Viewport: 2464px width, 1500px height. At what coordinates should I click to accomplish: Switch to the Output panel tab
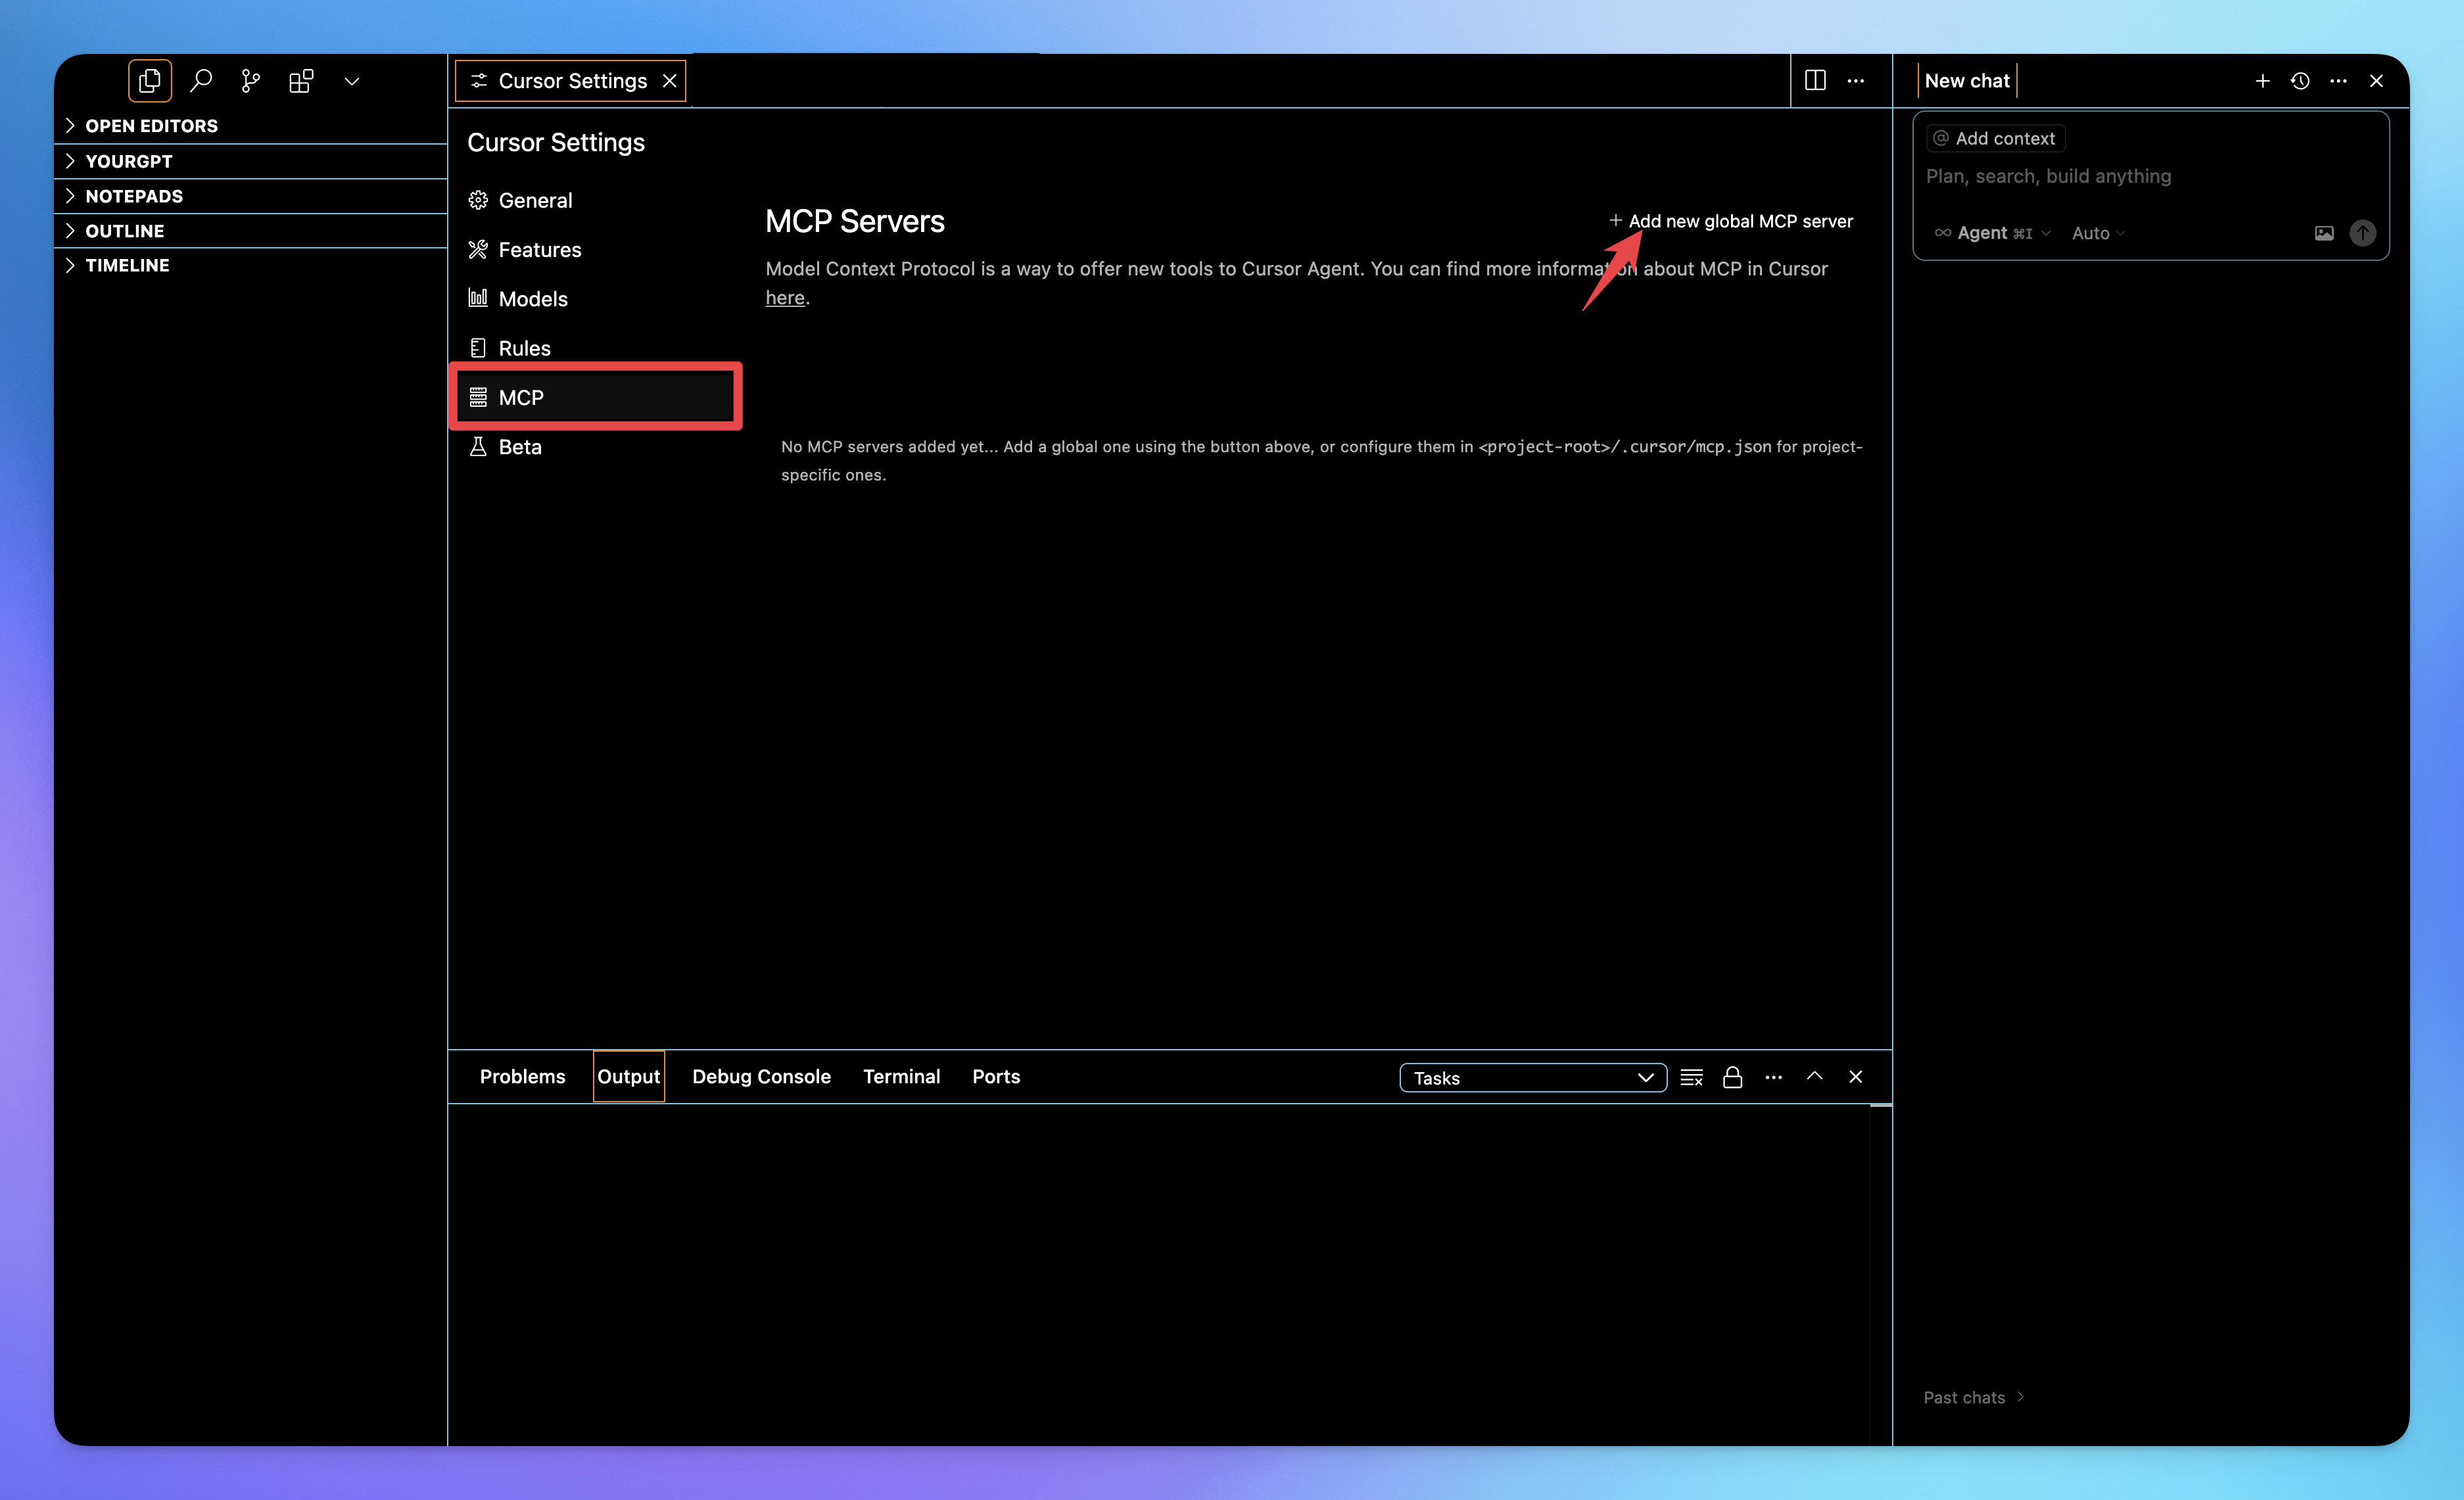628,1077
